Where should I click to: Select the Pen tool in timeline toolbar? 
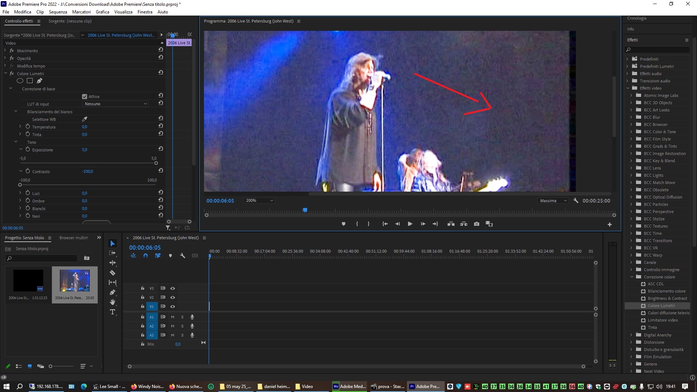pos(113,292)
